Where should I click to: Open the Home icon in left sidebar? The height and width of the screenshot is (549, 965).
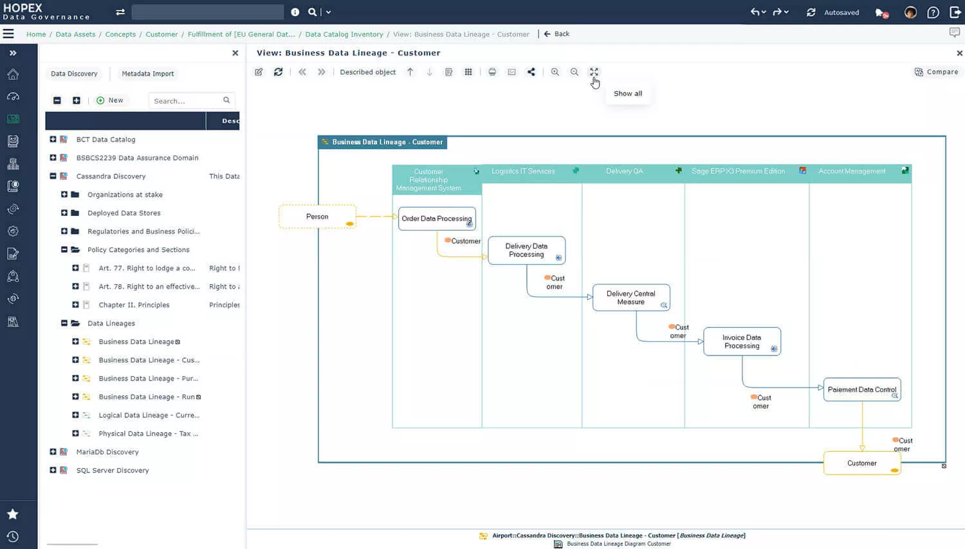coord(13,75)
